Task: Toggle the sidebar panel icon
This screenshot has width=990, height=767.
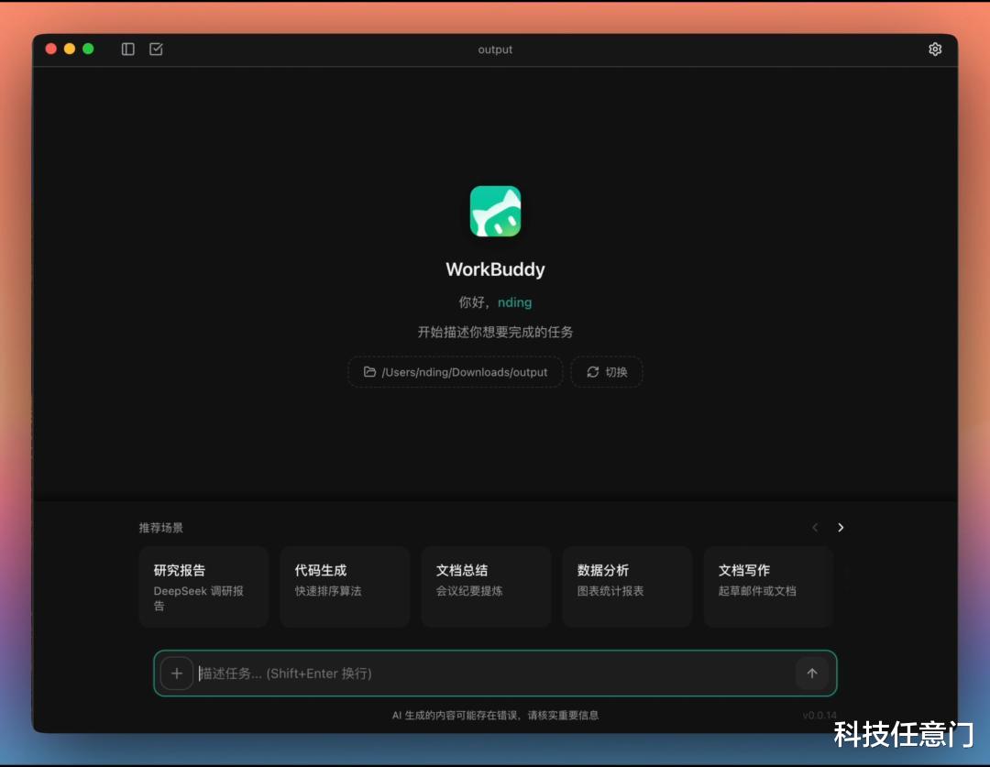Action: point(127,49)
